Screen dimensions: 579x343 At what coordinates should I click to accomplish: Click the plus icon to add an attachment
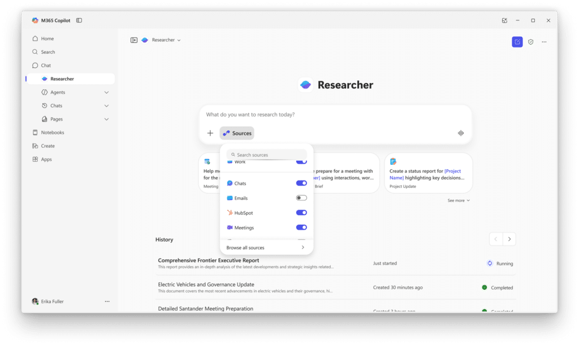(210, 132)
